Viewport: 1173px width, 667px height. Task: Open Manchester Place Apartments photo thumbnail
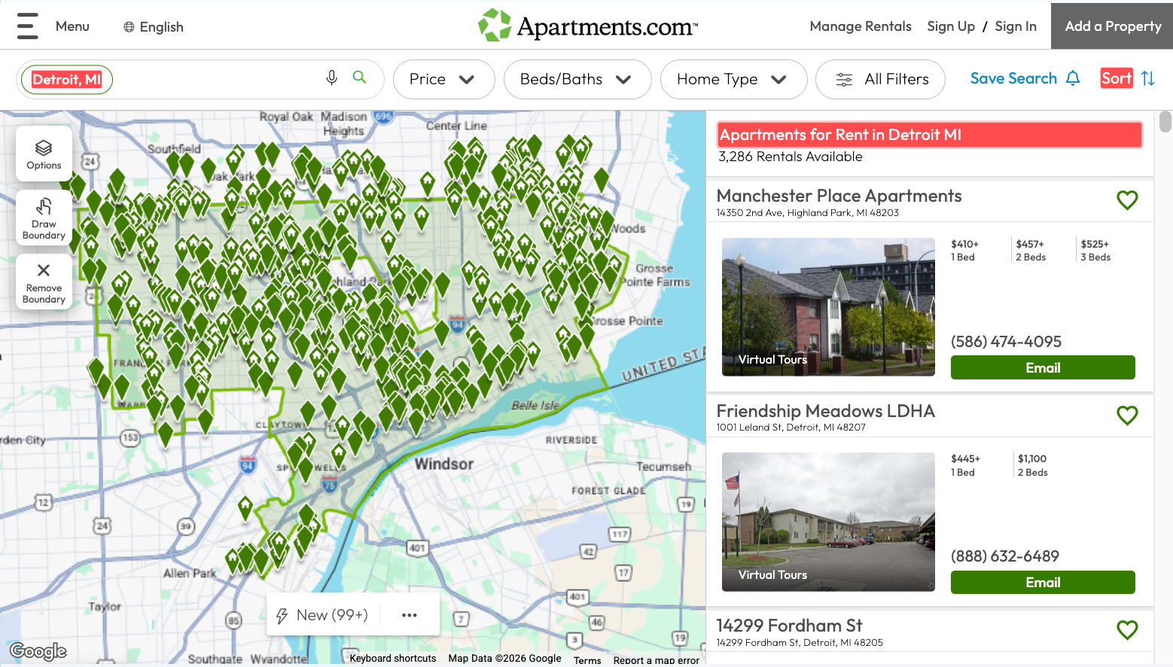pyautogui.click(x=828, y=307)
